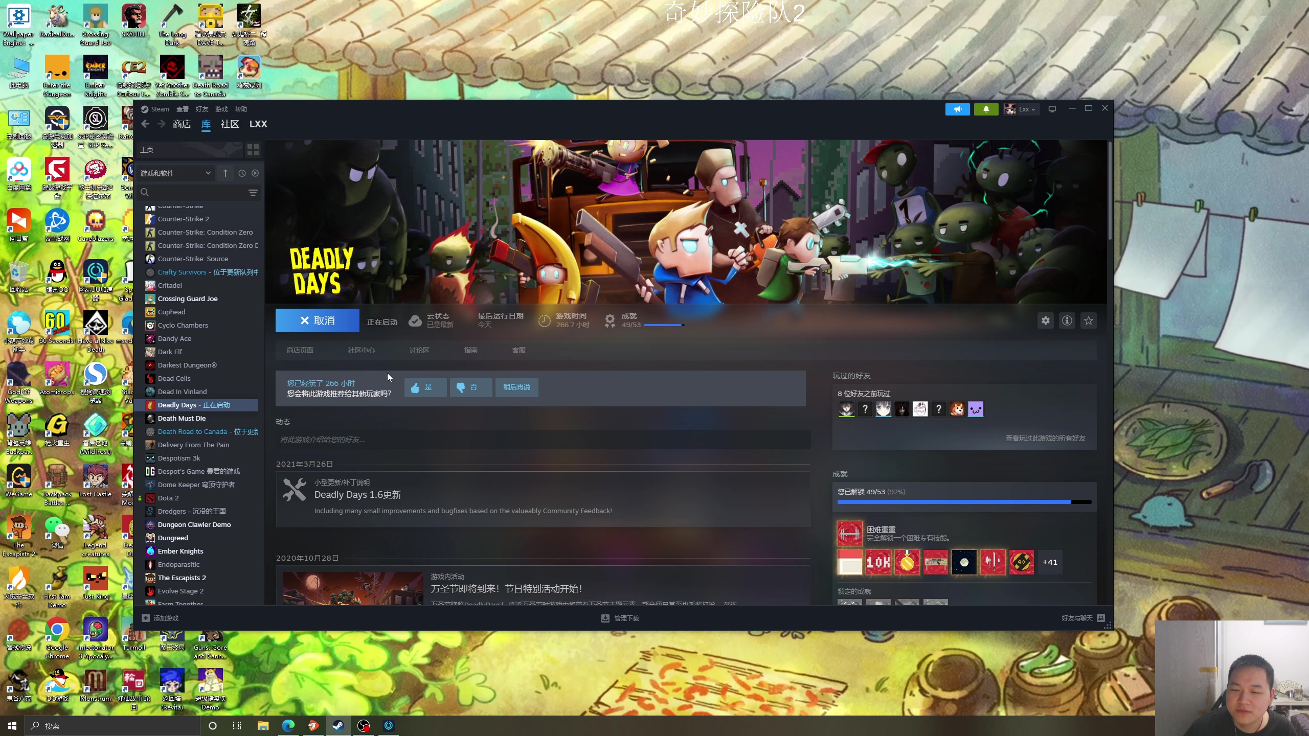Viewport: 1309px width, 736px height.
Task: Click the sort ascending arrow in sidebar
Action: [225, 173]
